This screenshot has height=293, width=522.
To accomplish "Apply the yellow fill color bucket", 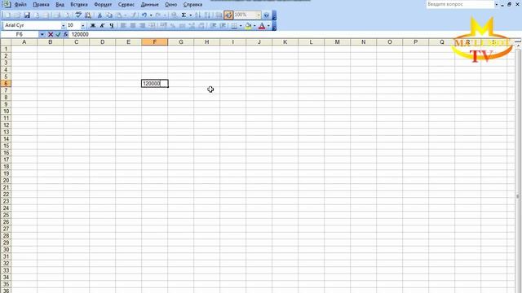I will coord(248,25).
